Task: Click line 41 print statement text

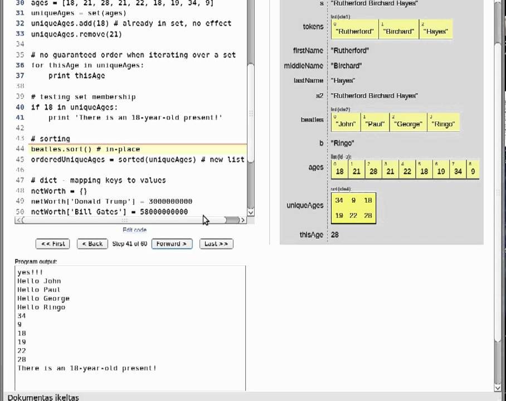Action: [x=135, y=118]
